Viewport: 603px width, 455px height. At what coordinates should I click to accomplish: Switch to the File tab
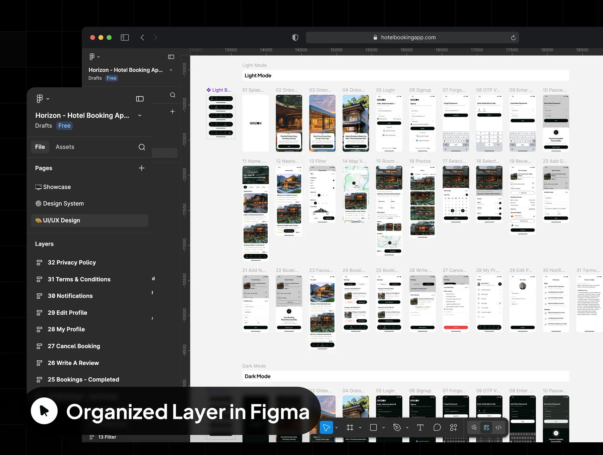pos(40,147)
